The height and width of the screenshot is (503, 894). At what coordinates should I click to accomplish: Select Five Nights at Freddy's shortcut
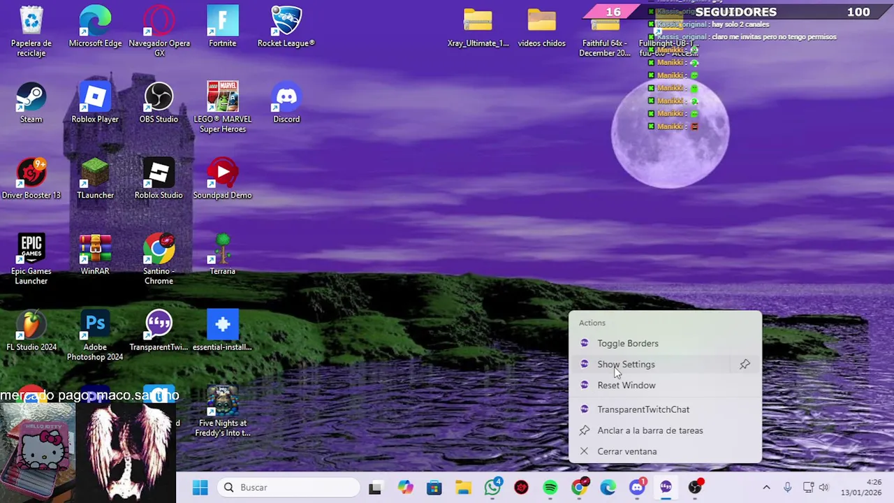(223, 411)
